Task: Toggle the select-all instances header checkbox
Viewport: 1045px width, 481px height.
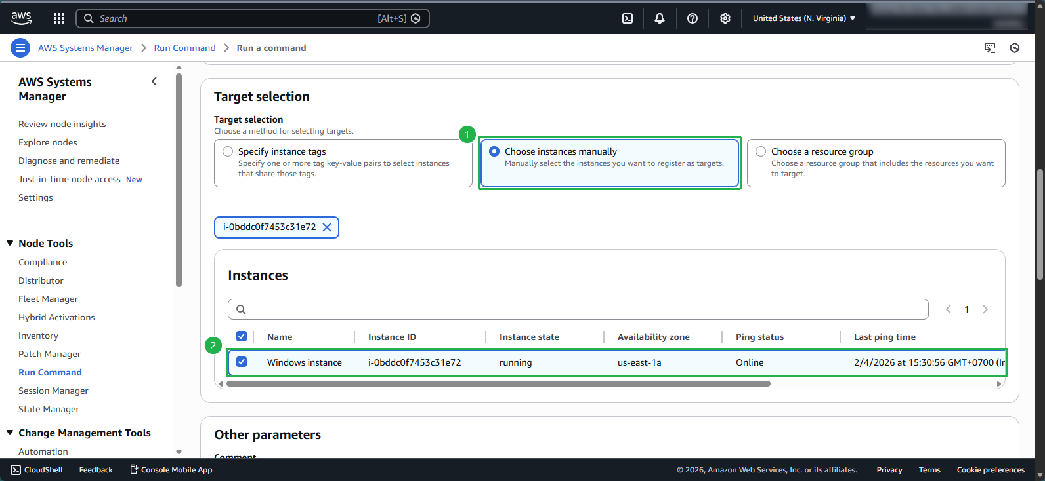Action: point(242,336)
